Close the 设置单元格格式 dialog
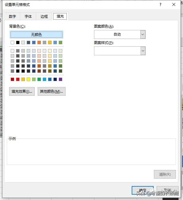The height and width of the screenshot is (200, 183). pyautogui.click(x=174, y=4)
